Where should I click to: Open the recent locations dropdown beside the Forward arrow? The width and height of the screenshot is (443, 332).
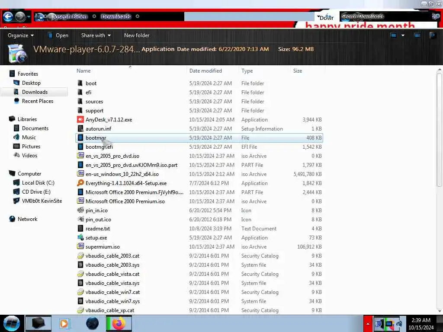point(29,17)
